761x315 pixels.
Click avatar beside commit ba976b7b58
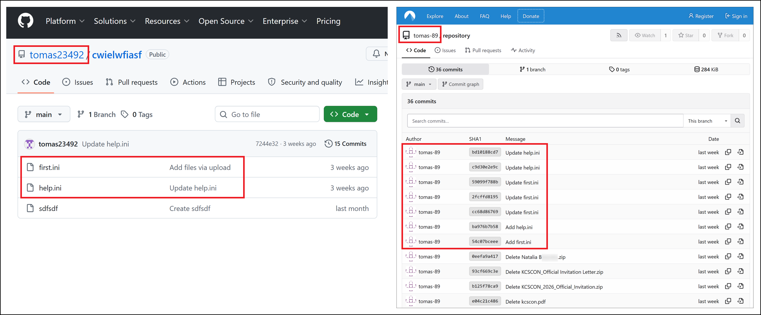411,227
